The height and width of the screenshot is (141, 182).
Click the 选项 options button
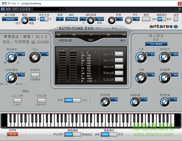point(176,19)
